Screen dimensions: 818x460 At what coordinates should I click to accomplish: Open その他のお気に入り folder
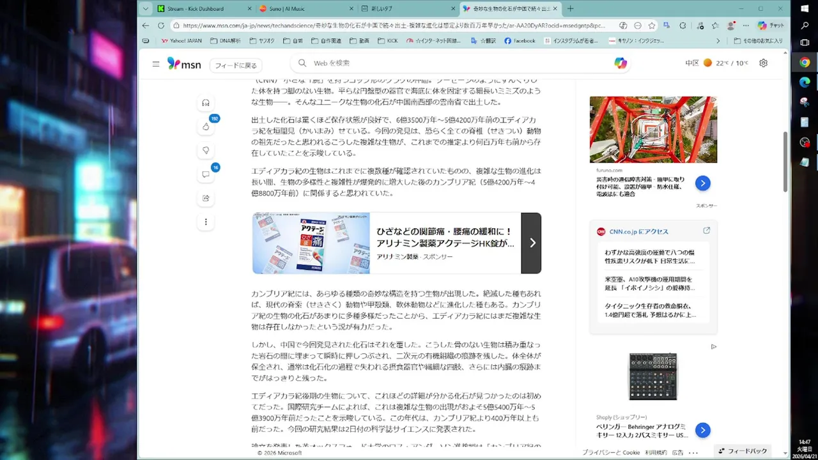pos(758,41)
